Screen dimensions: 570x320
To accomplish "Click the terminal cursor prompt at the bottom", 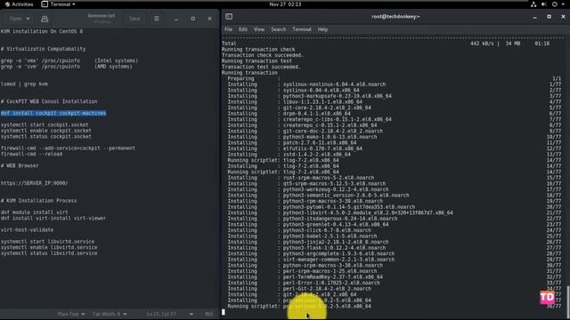I will click(x=224, y=312).
